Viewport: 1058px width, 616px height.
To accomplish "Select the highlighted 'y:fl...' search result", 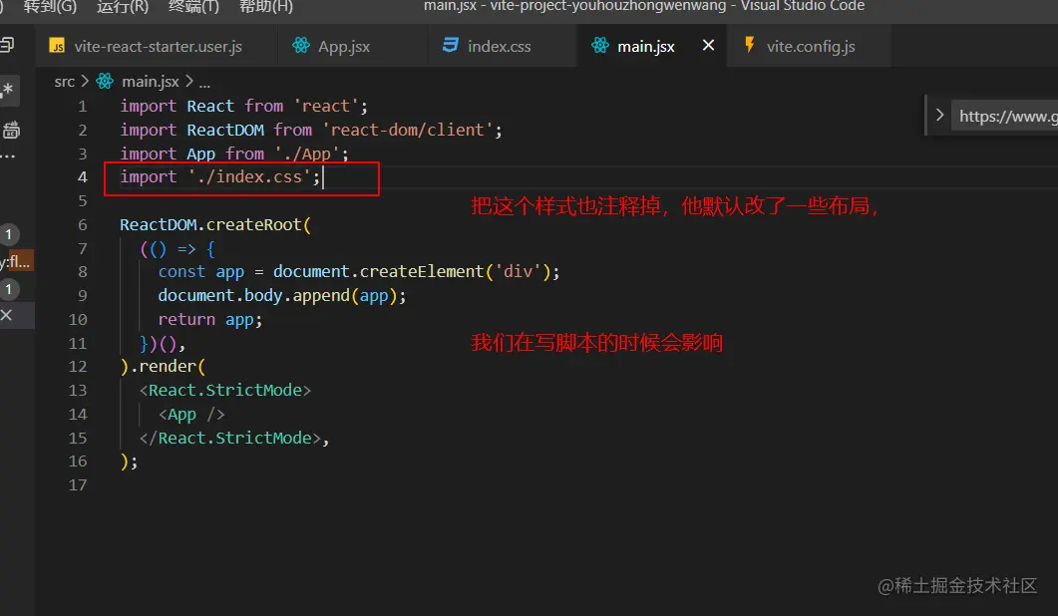I will 16,262.
